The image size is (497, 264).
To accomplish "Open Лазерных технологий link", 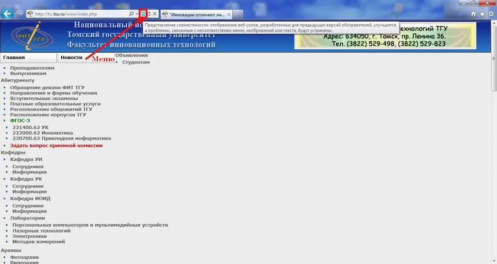I will pos(42,231).
